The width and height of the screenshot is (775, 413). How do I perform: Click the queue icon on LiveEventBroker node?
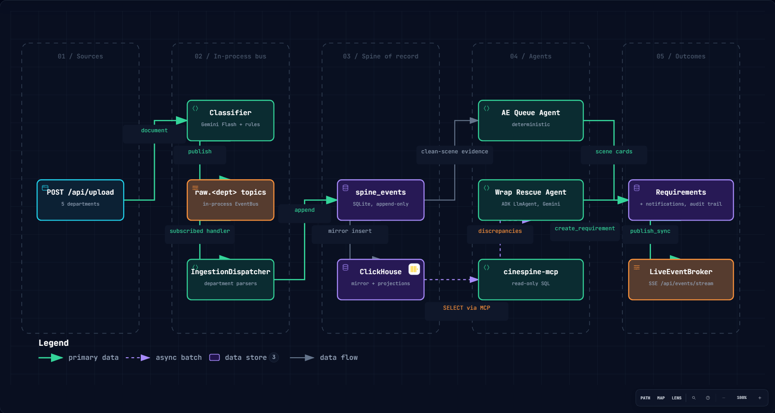point(636,267)
